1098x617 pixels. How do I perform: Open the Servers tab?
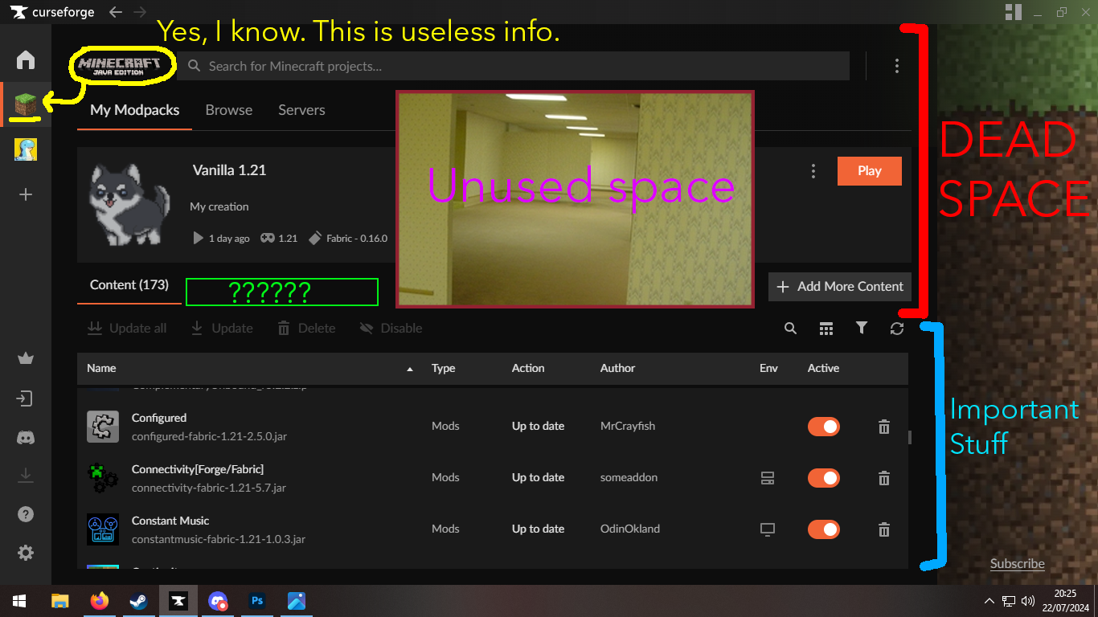tap(301, 110)
